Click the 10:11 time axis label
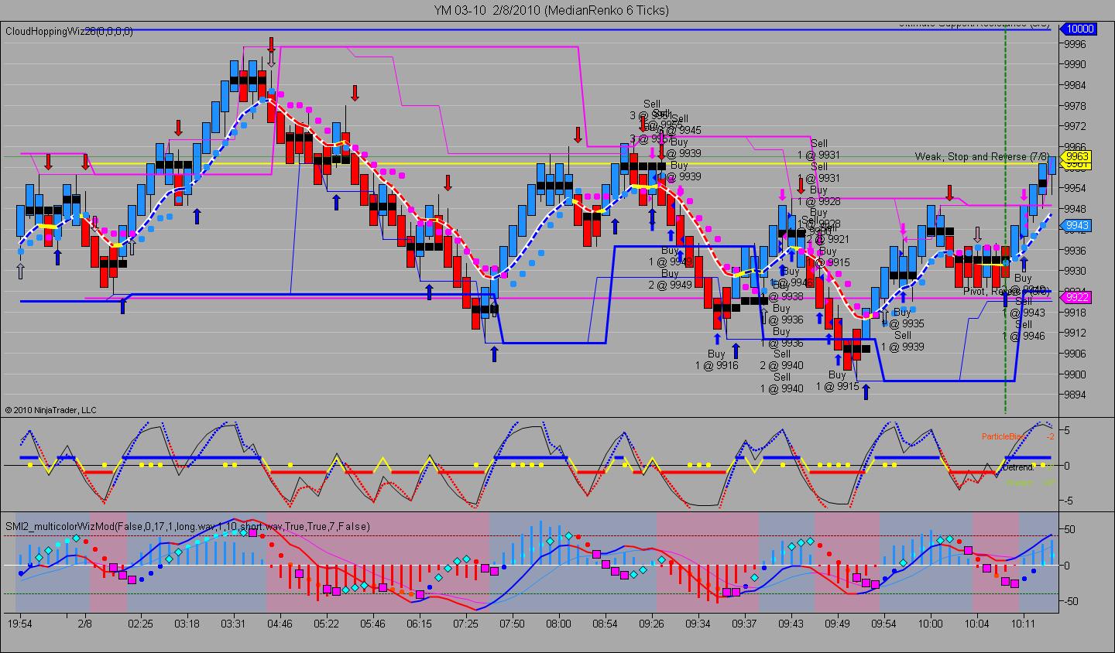The height and width of the screenshot is (653, 1115). click(1023, 623)
